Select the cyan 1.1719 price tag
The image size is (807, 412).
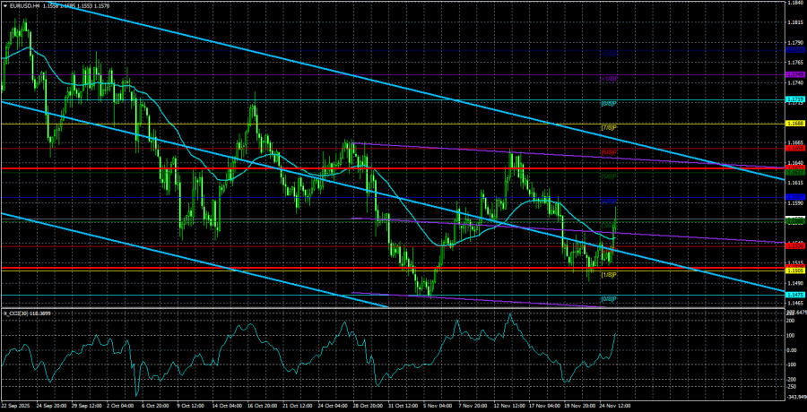click(794, 99)
